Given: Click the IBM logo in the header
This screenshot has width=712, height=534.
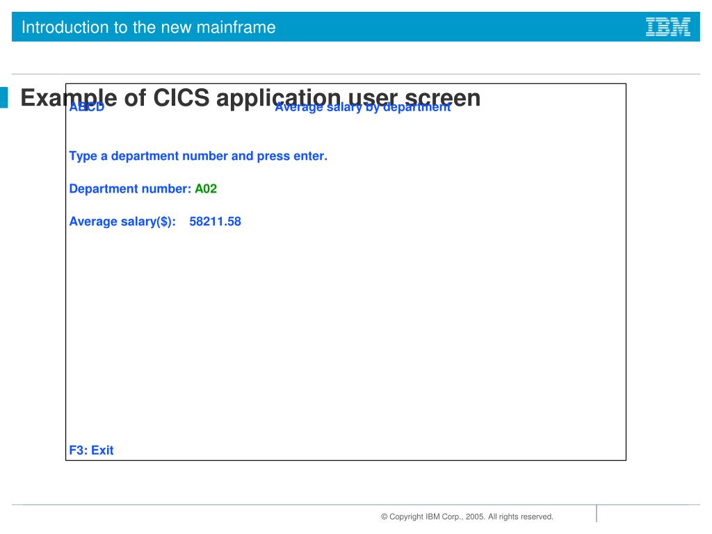Looking at the screenshot, I should 668,27.
